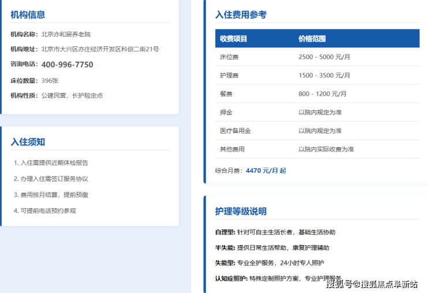Viewport: 427px width, 293px height.
Task: Click the 综合月费 label
Action: click(229, 171)
